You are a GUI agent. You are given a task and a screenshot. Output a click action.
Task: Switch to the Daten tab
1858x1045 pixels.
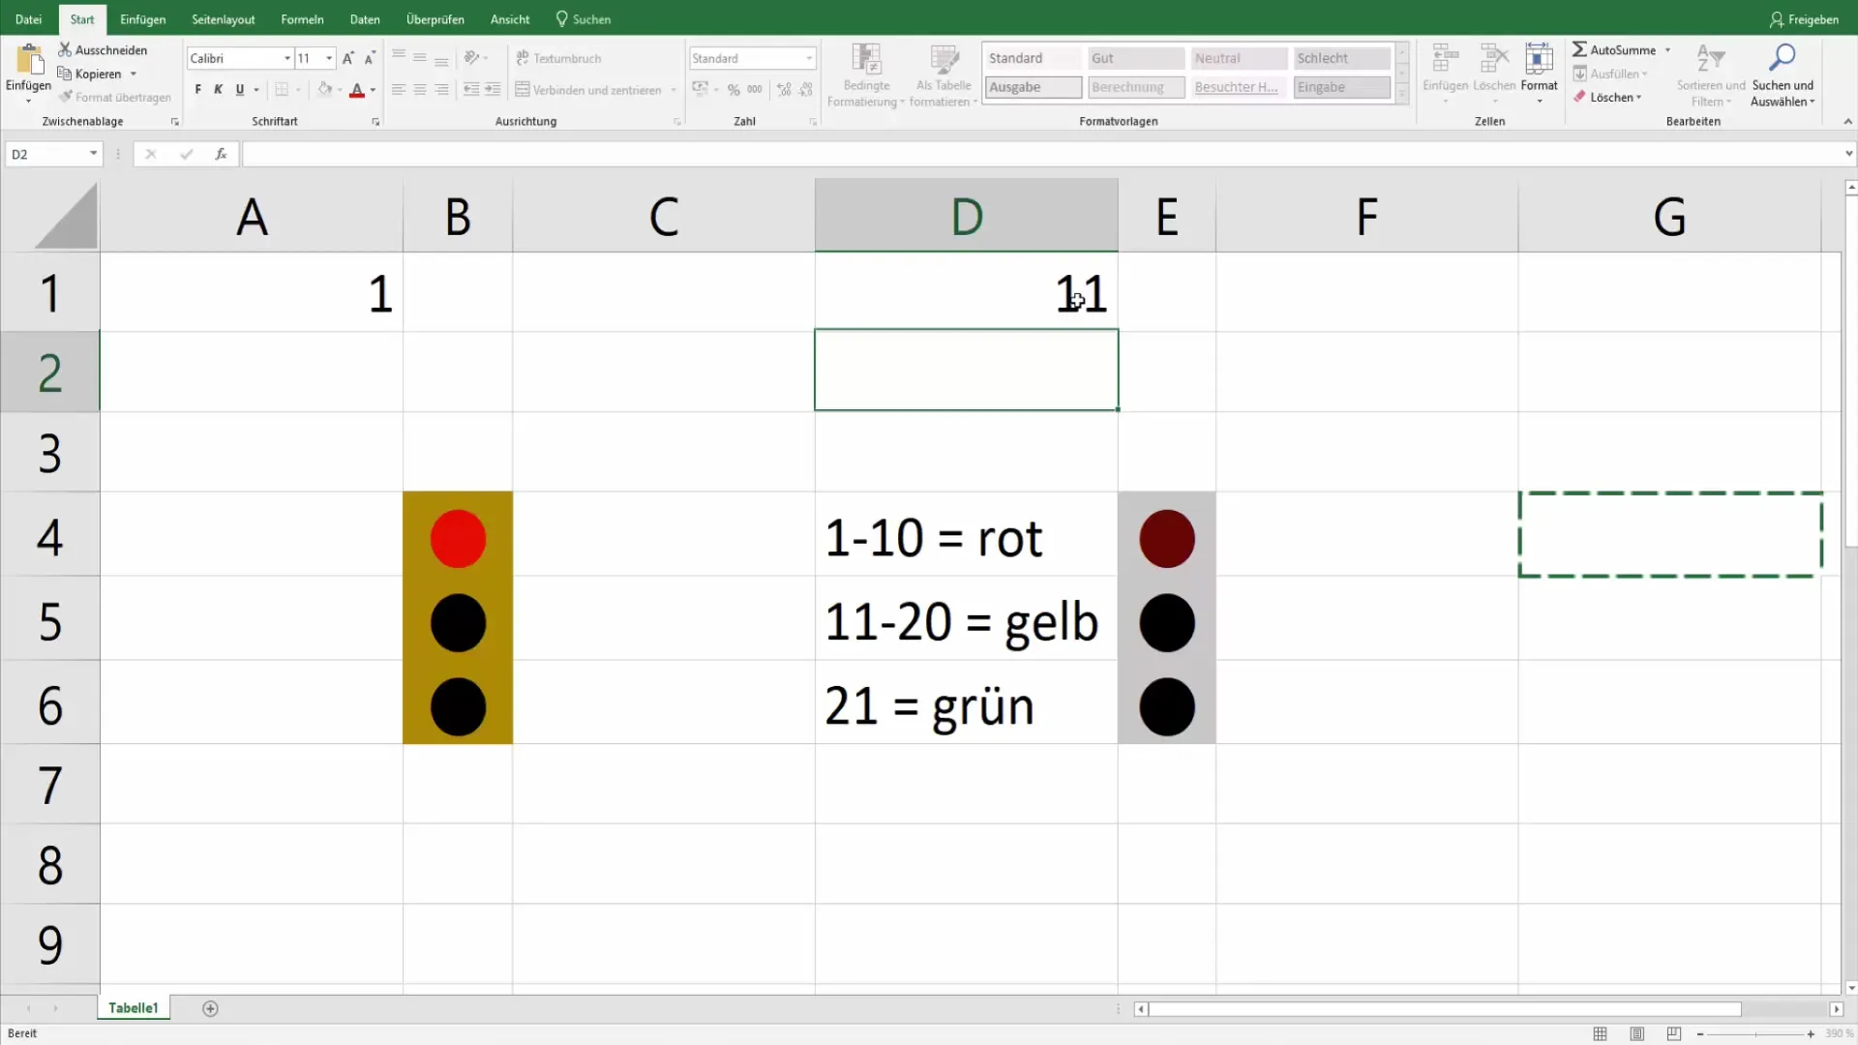(365, 19)
